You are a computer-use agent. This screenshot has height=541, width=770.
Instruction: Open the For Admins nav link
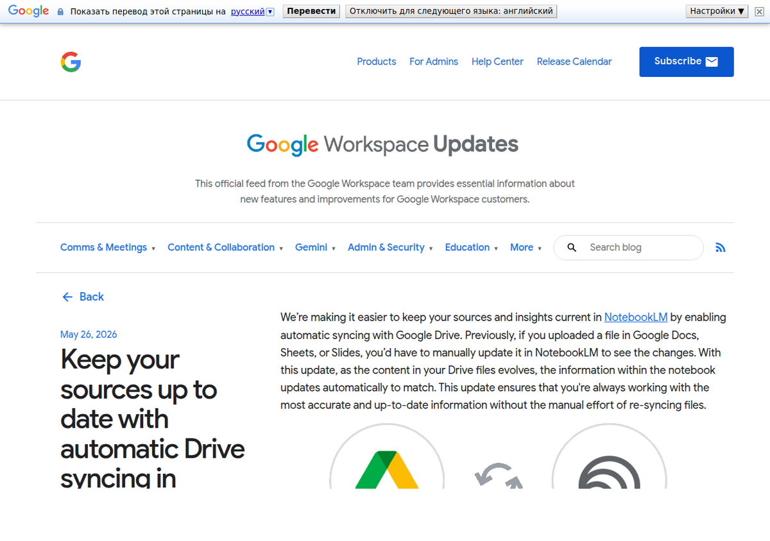pyautogui.click(x=434, y=62)
